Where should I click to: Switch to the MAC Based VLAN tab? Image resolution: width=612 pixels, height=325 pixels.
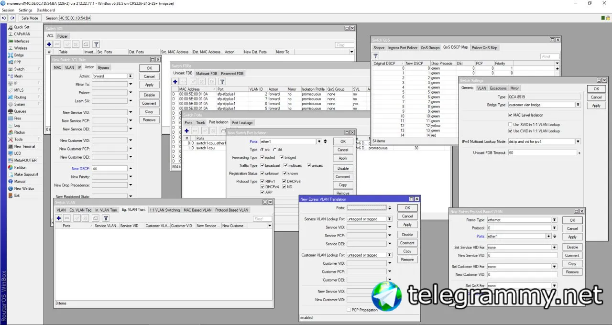click(197, 210)
